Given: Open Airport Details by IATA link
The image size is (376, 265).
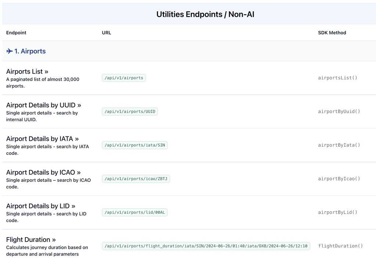Looking at the screenshot, I should [42, 139].
